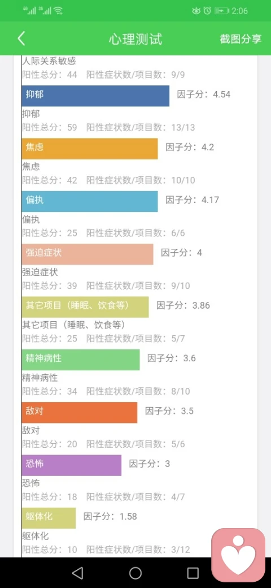Select the short 躯体化 bar
This screenshot has width=271, height=588.
[x=49, y=518]
